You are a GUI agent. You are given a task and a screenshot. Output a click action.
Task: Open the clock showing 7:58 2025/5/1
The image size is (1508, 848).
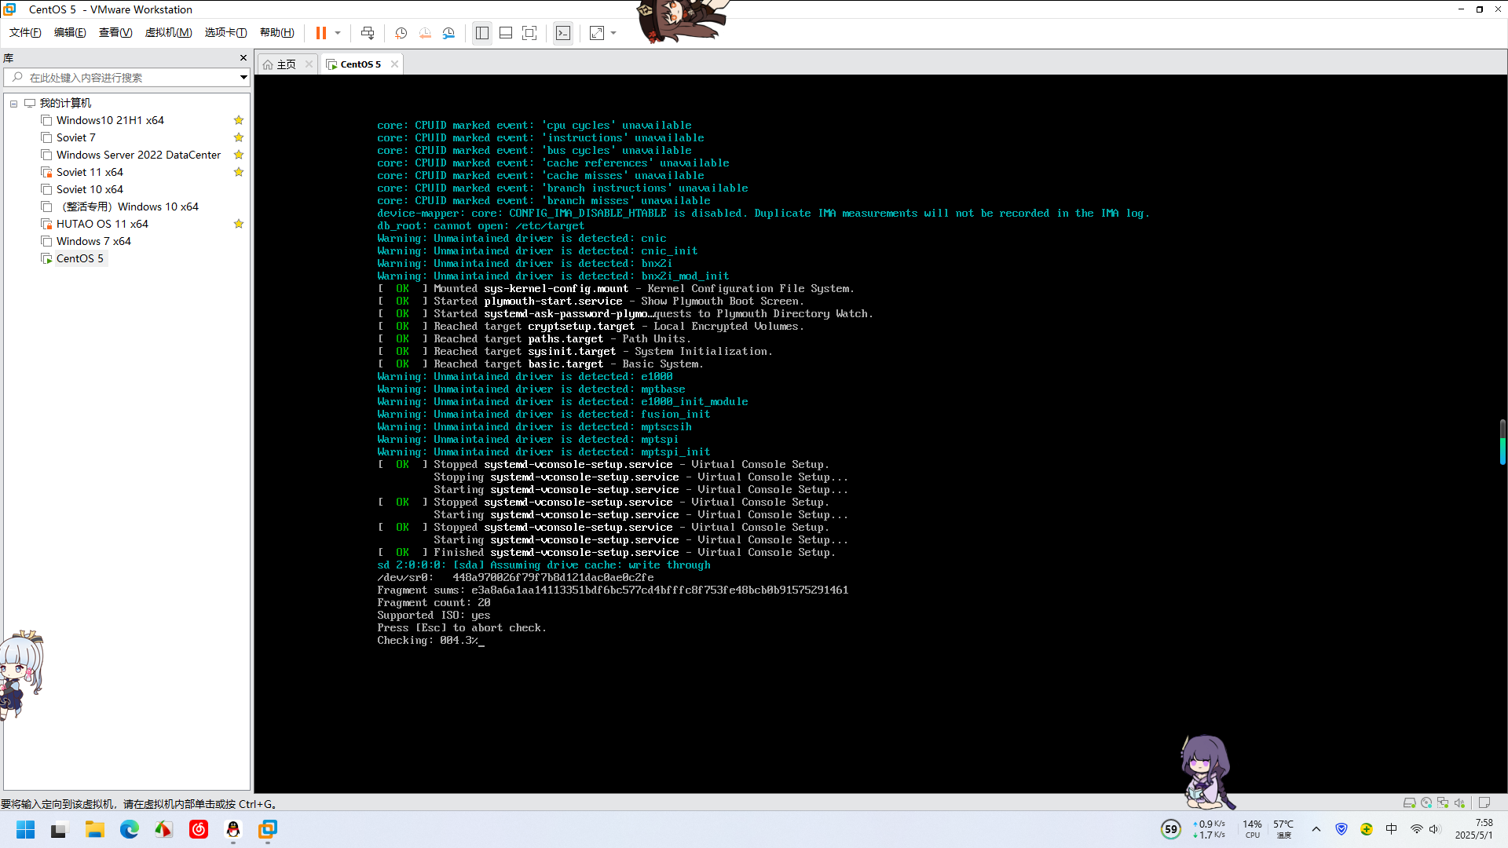[x=1473, y=829]
